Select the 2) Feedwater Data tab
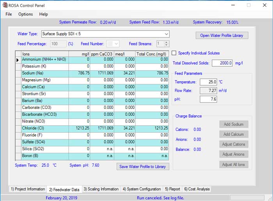This screenshot has height=201, width=273. click(x=64, y=190)
